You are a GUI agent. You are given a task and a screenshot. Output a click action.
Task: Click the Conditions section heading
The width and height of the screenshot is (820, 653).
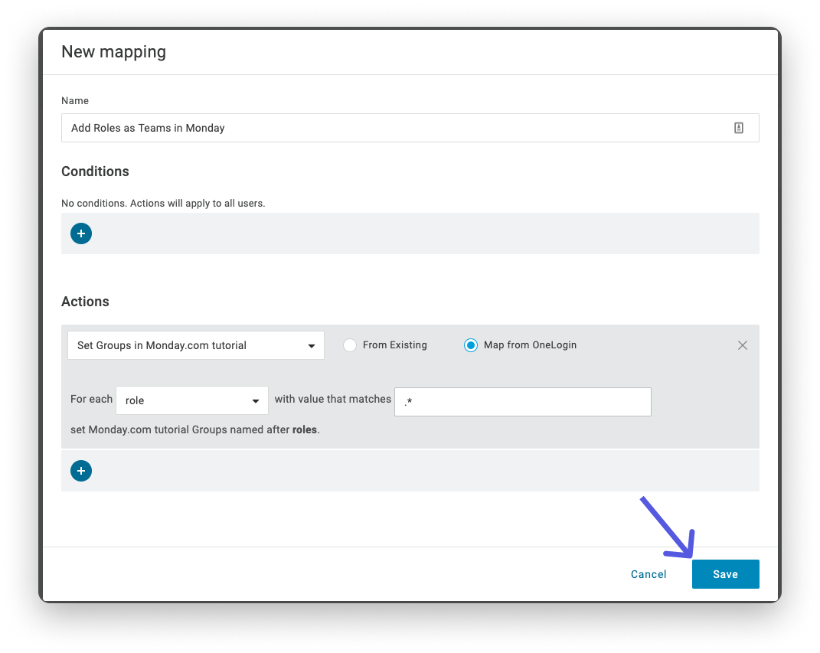click(95, 171)
